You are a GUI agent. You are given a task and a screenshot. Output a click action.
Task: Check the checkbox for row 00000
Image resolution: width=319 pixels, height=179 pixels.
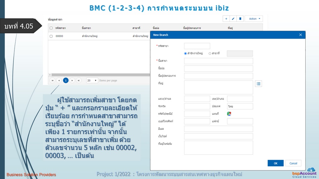click(x=51, y=36)
